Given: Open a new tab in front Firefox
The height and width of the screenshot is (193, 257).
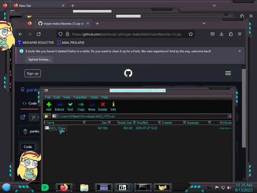Looking at the screenshot, I should tap(97, 24).
